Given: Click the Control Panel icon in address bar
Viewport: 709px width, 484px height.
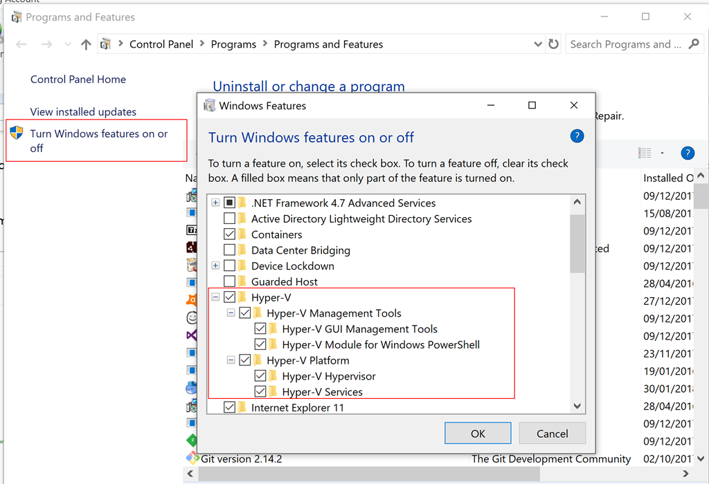Looking at the screenshot, I should point(106,44).
